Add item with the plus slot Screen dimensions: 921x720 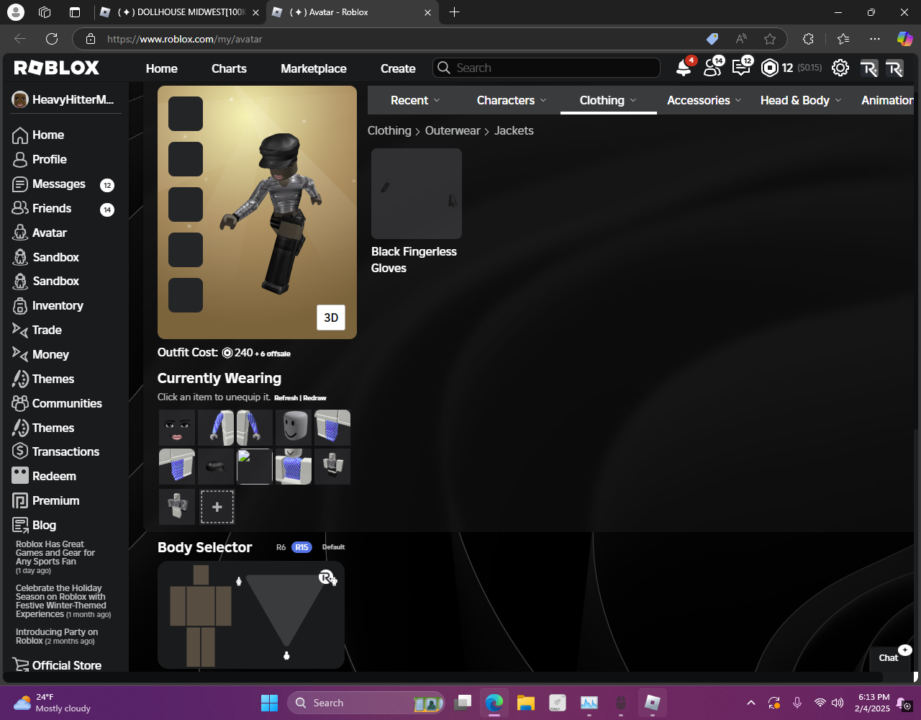[x=217, y=507]
